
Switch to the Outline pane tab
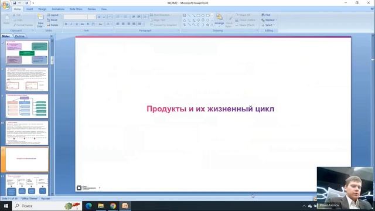click(x=19, y=36)
